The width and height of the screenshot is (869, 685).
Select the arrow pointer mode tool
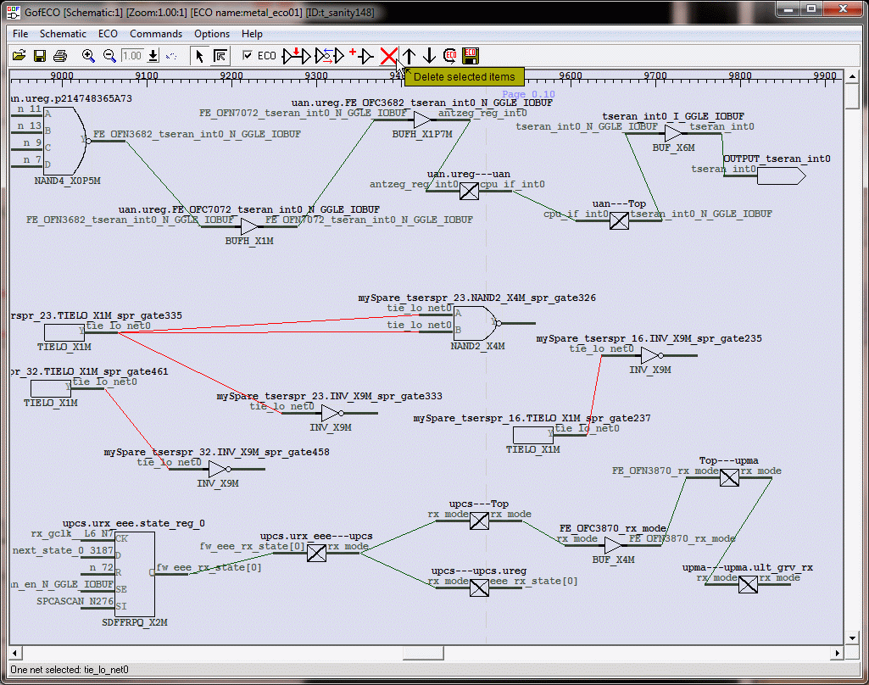click(x=199, y=56)
